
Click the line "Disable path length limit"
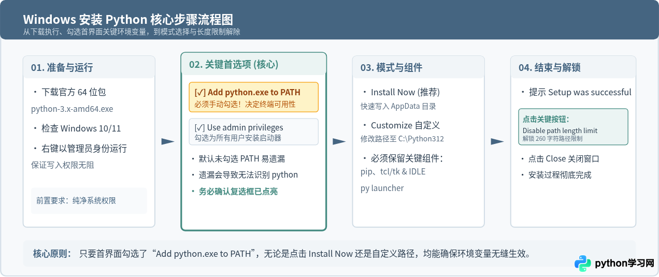[560, 130]
